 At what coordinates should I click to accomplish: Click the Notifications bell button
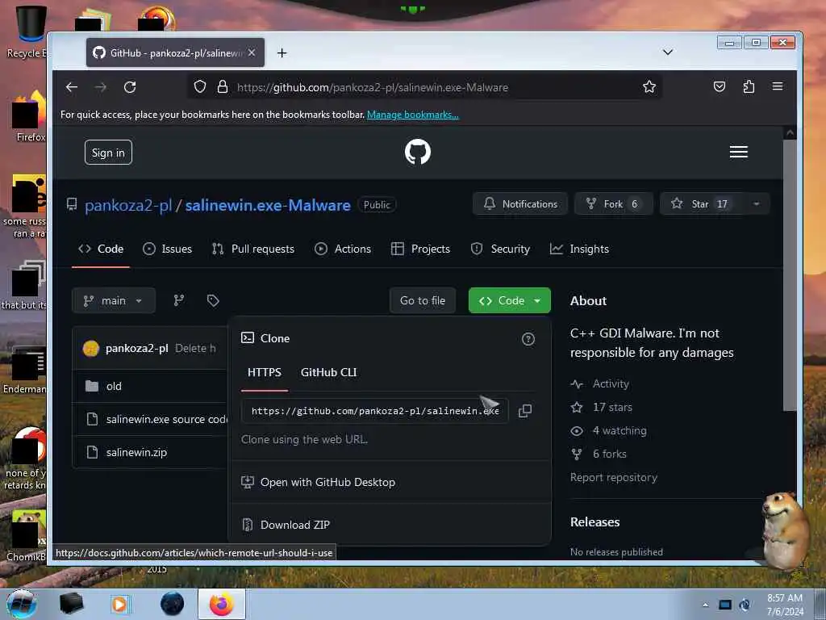click(x=520, y=204)
